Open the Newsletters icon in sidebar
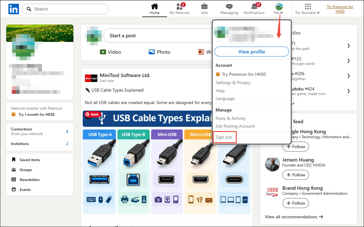This screenshot has width=364, height=227. pos(14,179)
